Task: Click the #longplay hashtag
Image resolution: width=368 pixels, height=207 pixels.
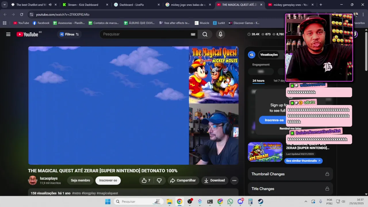Action: click(89, 193)
